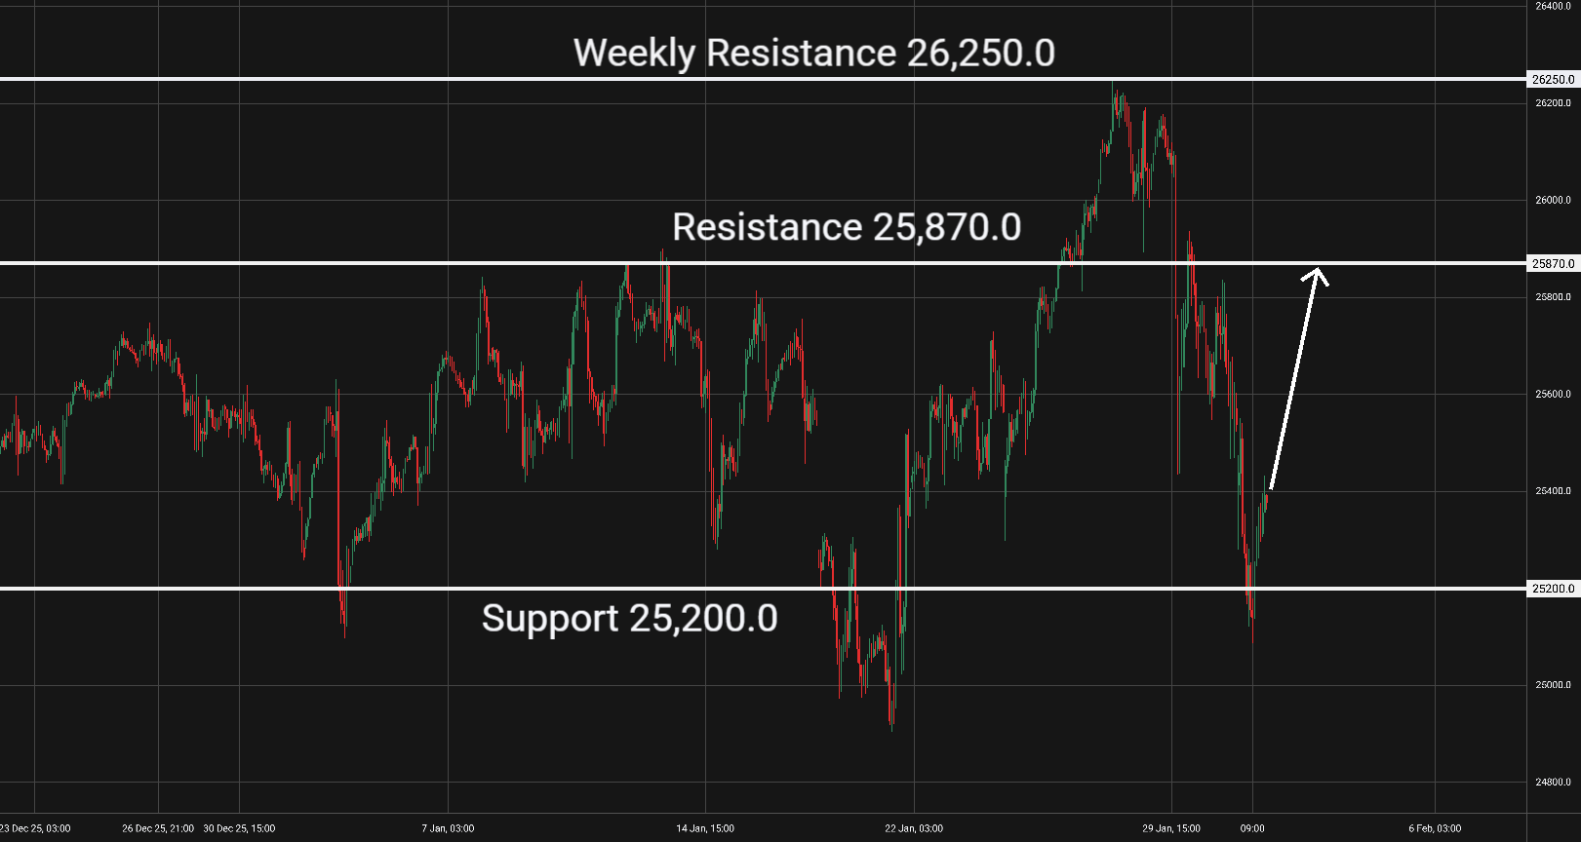Click the 24800.0 price scale label
The height and width of the screenshot is (842, 1581).
point(1553,782)
